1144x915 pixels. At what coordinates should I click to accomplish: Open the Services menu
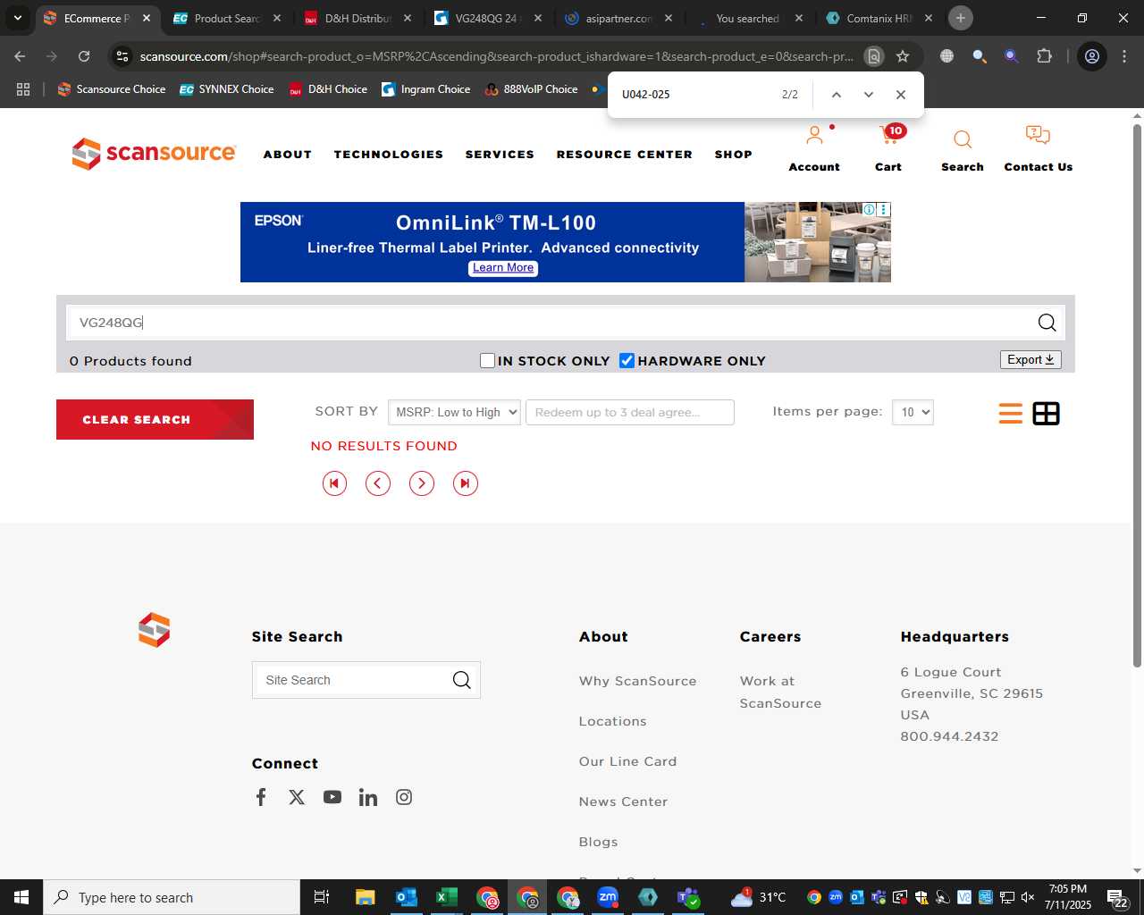pos(500,155)
